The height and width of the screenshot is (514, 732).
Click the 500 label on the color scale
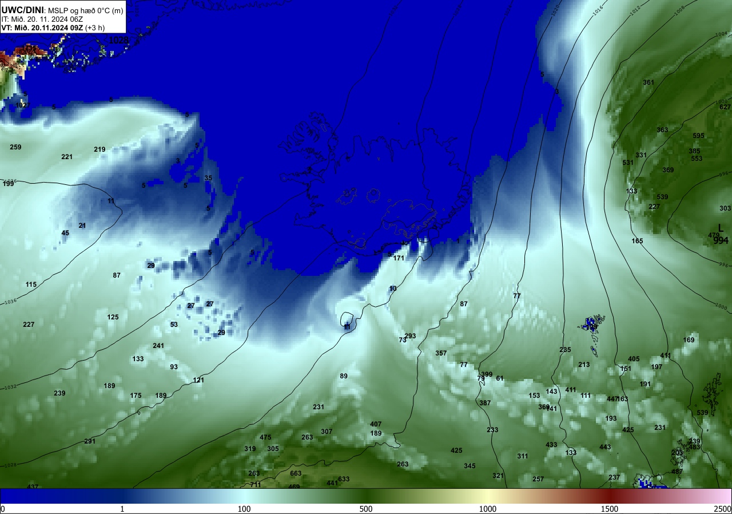366,509
